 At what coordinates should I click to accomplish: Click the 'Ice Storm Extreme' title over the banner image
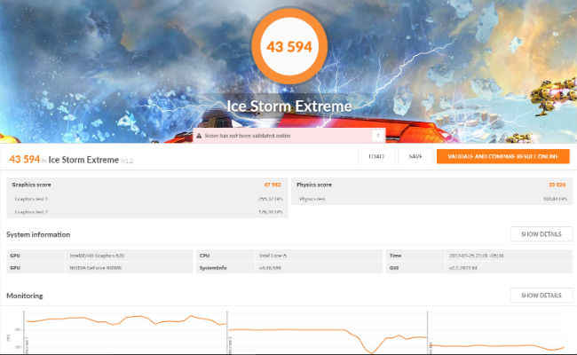289,106
